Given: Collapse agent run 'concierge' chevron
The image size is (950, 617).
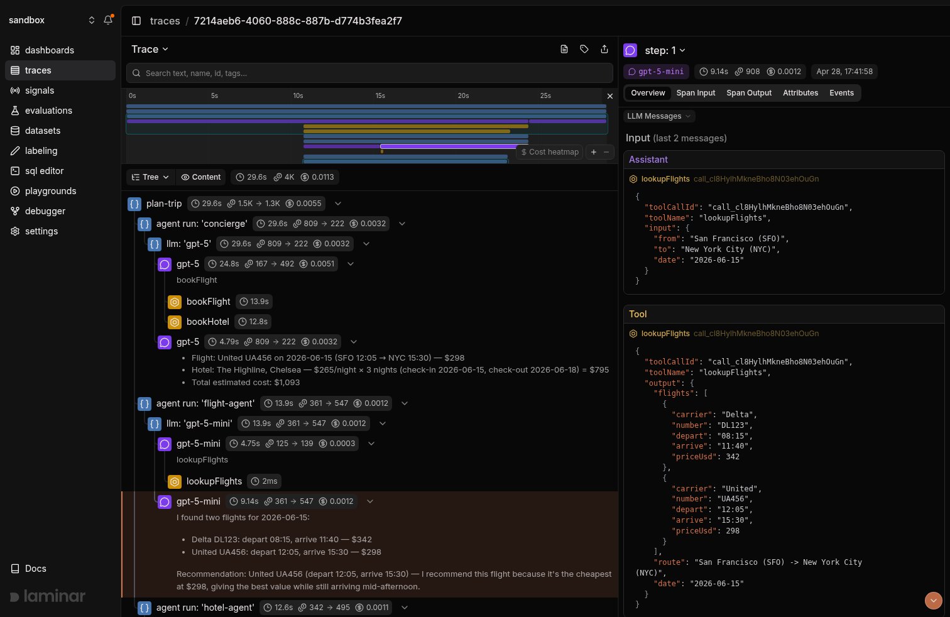Looking at the screenshot, I should click(403, 224).
